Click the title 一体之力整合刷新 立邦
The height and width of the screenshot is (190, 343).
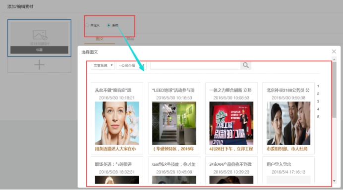pyautogui.click(x=230, y=90)
